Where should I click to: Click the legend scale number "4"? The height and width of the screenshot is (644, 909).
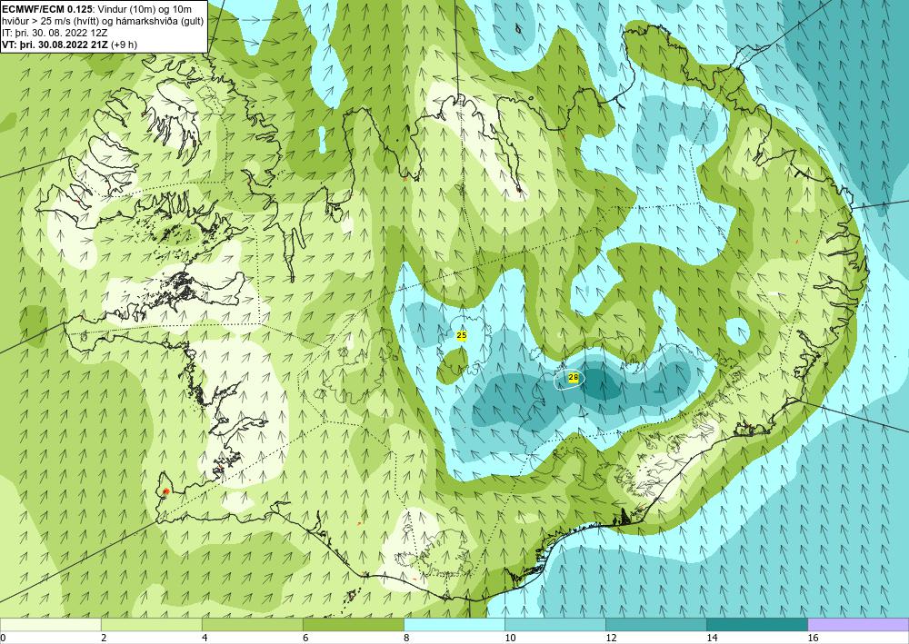tap(205, 638)
